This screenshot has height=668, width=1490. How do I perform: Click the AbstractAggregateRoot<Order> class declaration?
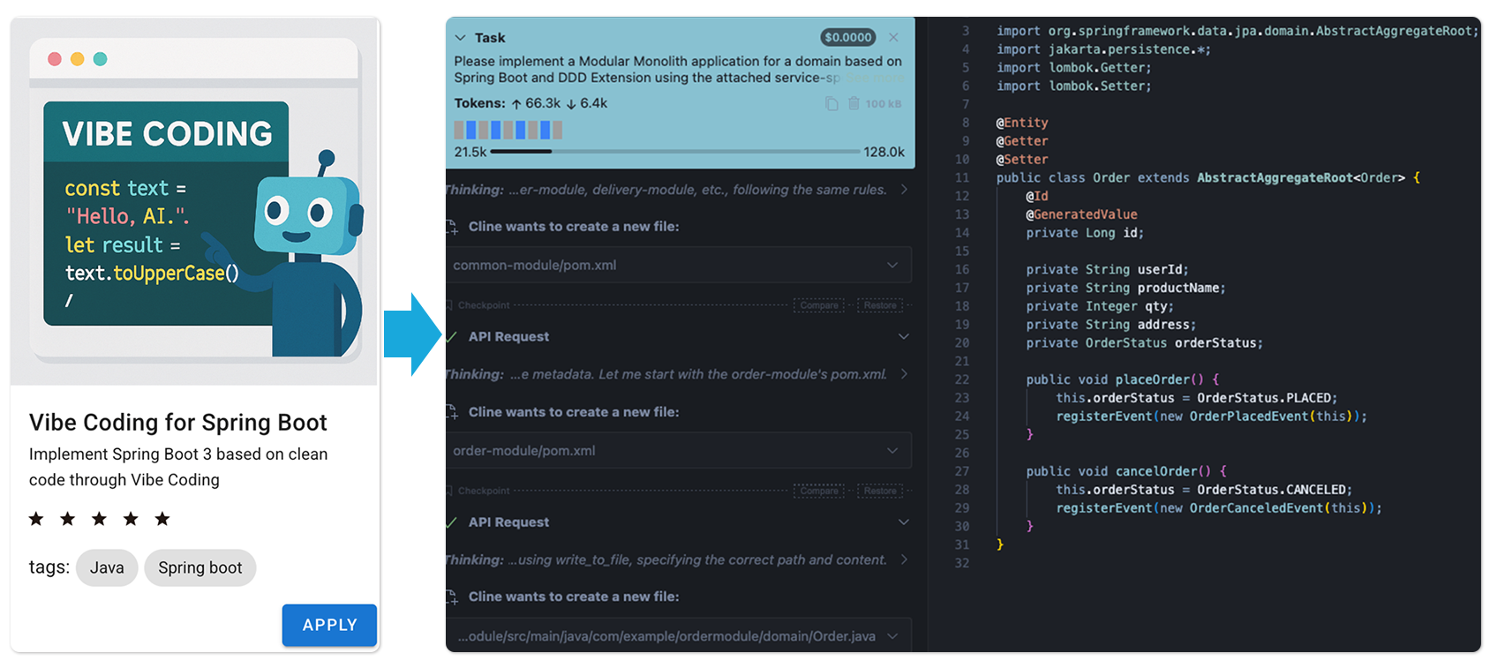tap(1208, 177)
